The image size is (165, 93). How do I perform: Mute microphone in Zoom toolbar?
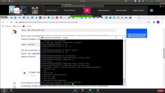(x=4, y=91)
